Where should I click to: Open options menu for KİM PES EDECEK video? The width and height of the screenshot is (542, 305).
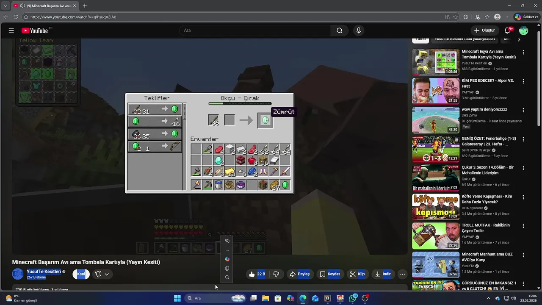point(523,81)
